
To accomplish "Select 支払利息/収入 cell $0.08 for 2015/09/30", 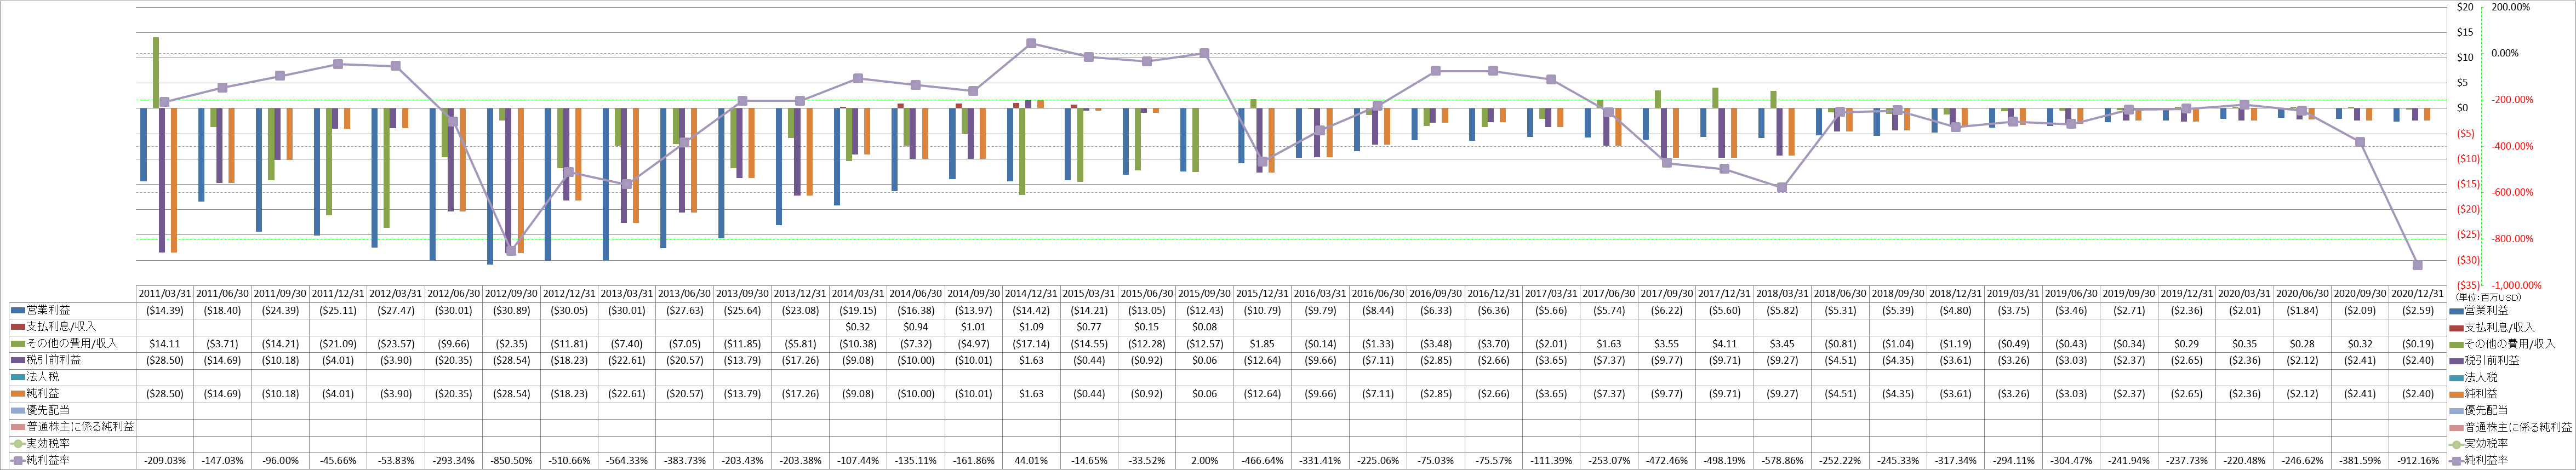I will click(x=1205, y=327).
